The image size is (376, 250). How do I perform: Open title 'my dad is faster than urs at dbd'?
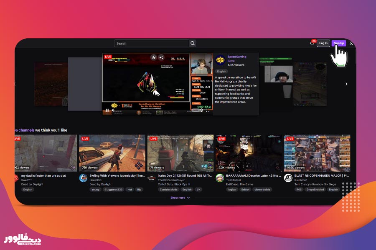pyautogui.click(x=43, y=175)
